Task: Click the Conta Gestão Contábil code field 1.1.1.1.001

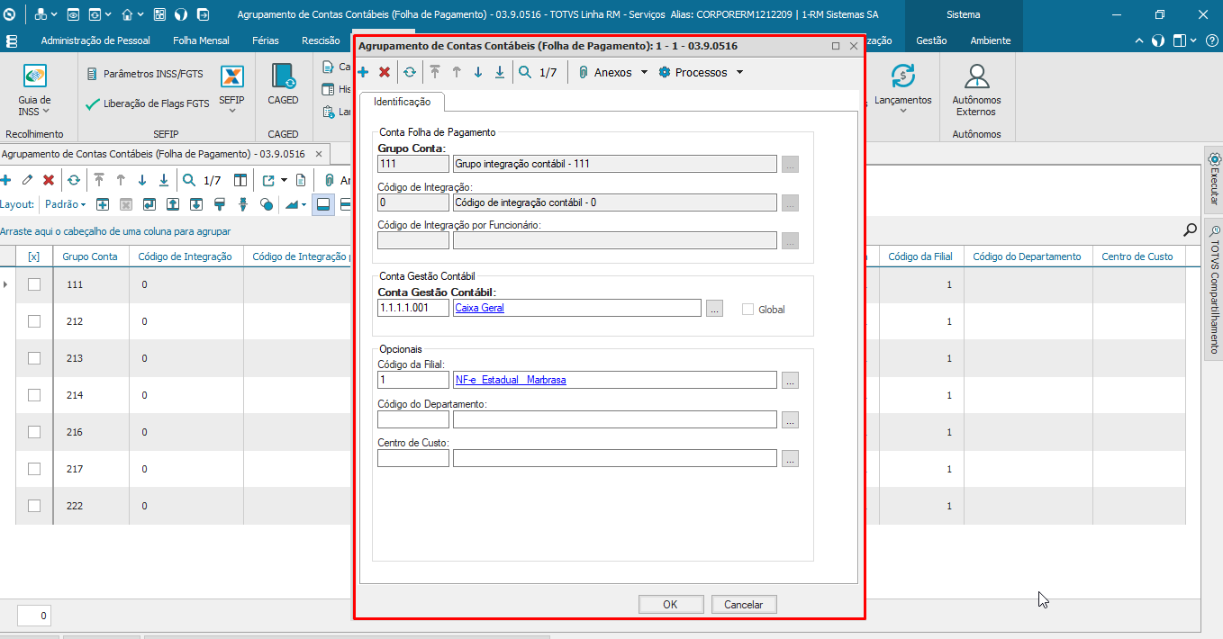Action: (413, 308)
